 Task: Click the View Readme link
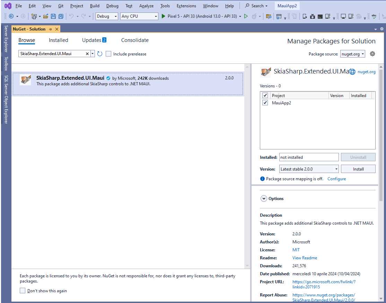pyautogui.click(x=305, y=258)
